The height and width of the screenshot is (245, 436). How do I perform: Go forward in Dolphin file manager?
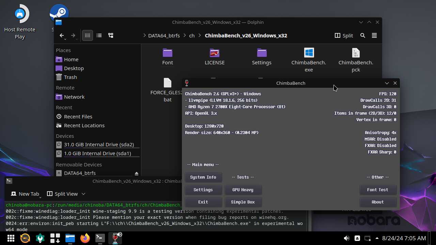(73, 35)
